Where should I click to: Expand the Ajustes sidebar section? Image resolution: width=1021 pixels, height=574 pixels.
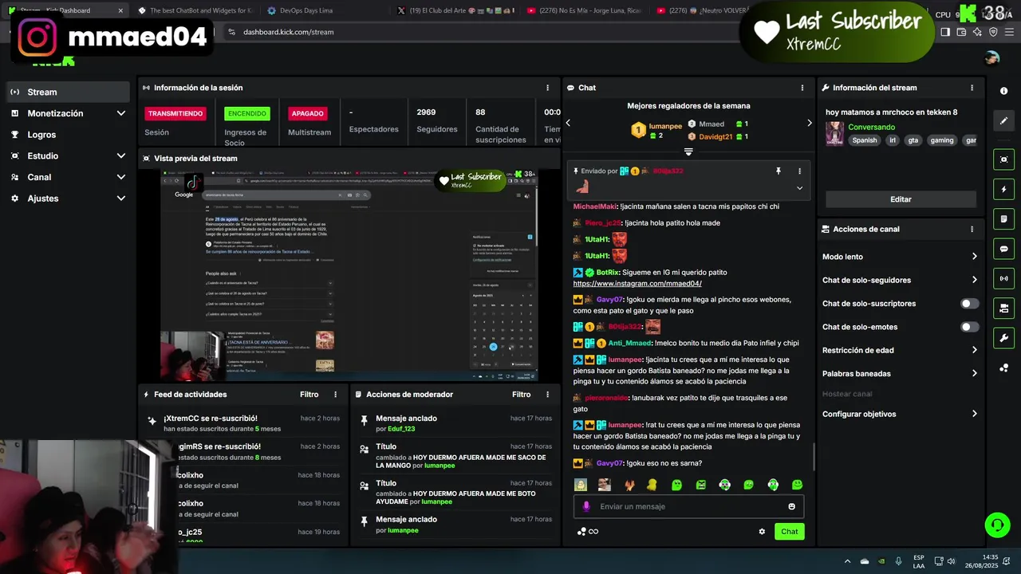pos(68,198)
